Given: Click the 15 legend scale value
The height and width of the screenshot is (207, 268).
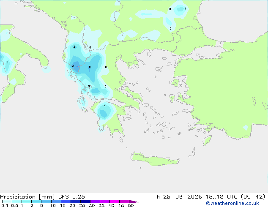Looking at the screenshot, I should coord(63,205).
